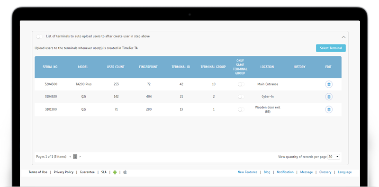This screenshot has height=187, width=379.
Task: Click the Select Terminal button
Action: (x=331, y=48)
